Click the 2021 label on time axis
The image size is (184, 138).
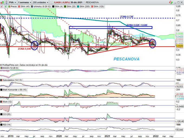pyautogui.click(x=107, y=136)
